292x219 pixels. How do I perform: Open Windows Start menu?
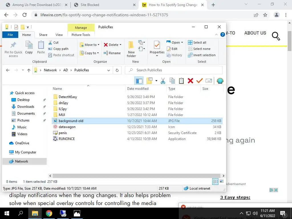point(7,213)
